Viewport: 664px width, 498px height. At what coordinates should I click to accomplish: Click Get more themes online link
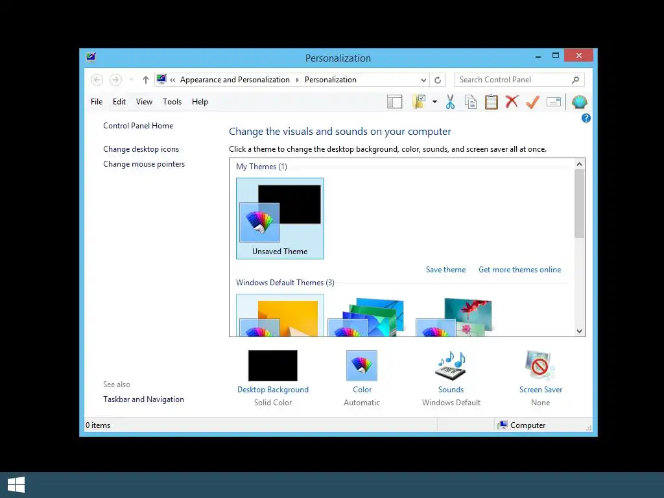coord(519,270)
